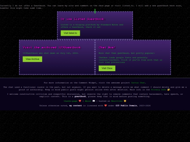This screenshot has width=190, height=142.
Task: Open the About link in footer
Action: (x=88, y=101)
